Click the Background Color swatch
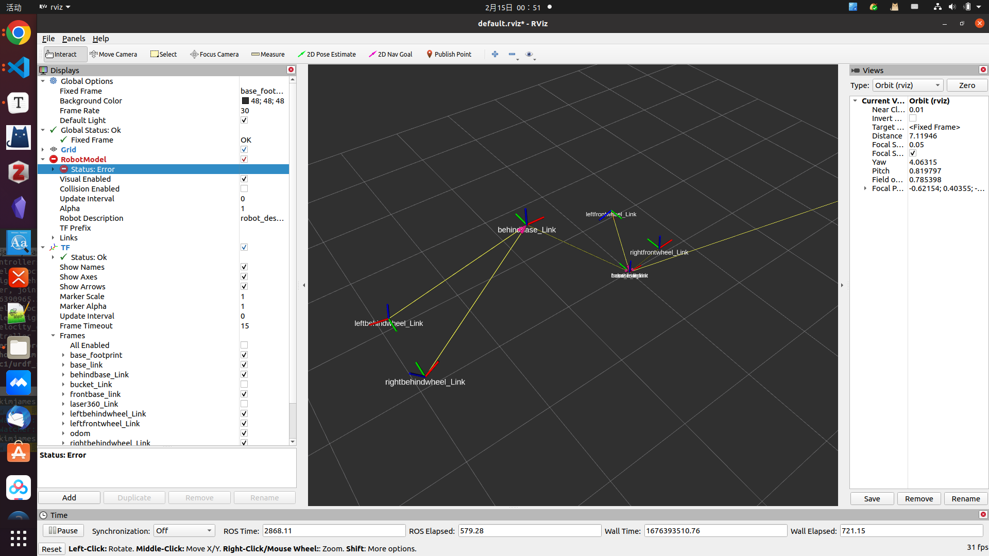989x556 pixels. (245, 101)
